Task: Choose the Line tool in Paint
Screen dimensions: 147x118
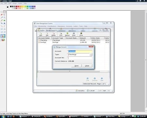Action: (2, 26)
